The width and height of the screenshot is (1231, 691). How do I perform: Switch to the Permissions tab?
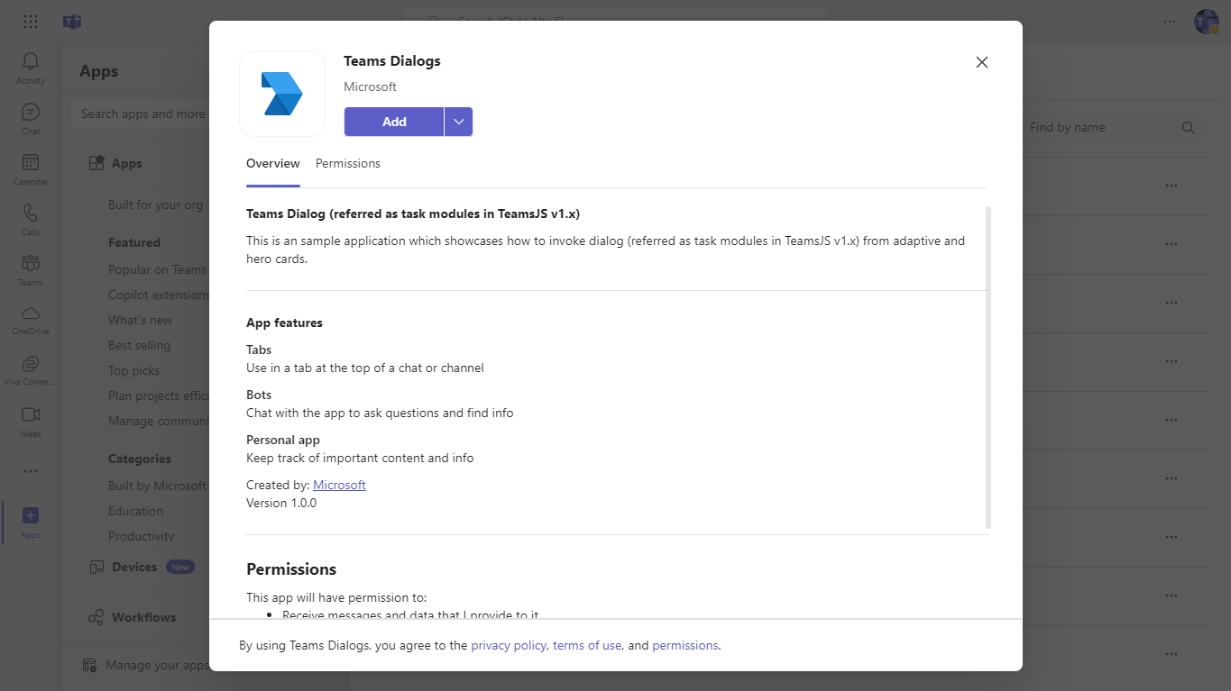click(348, 163)
